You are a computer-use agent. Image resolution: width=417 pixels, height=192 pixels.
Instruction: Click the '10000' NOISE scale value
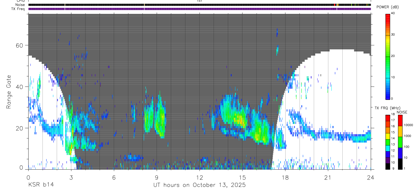408,125
